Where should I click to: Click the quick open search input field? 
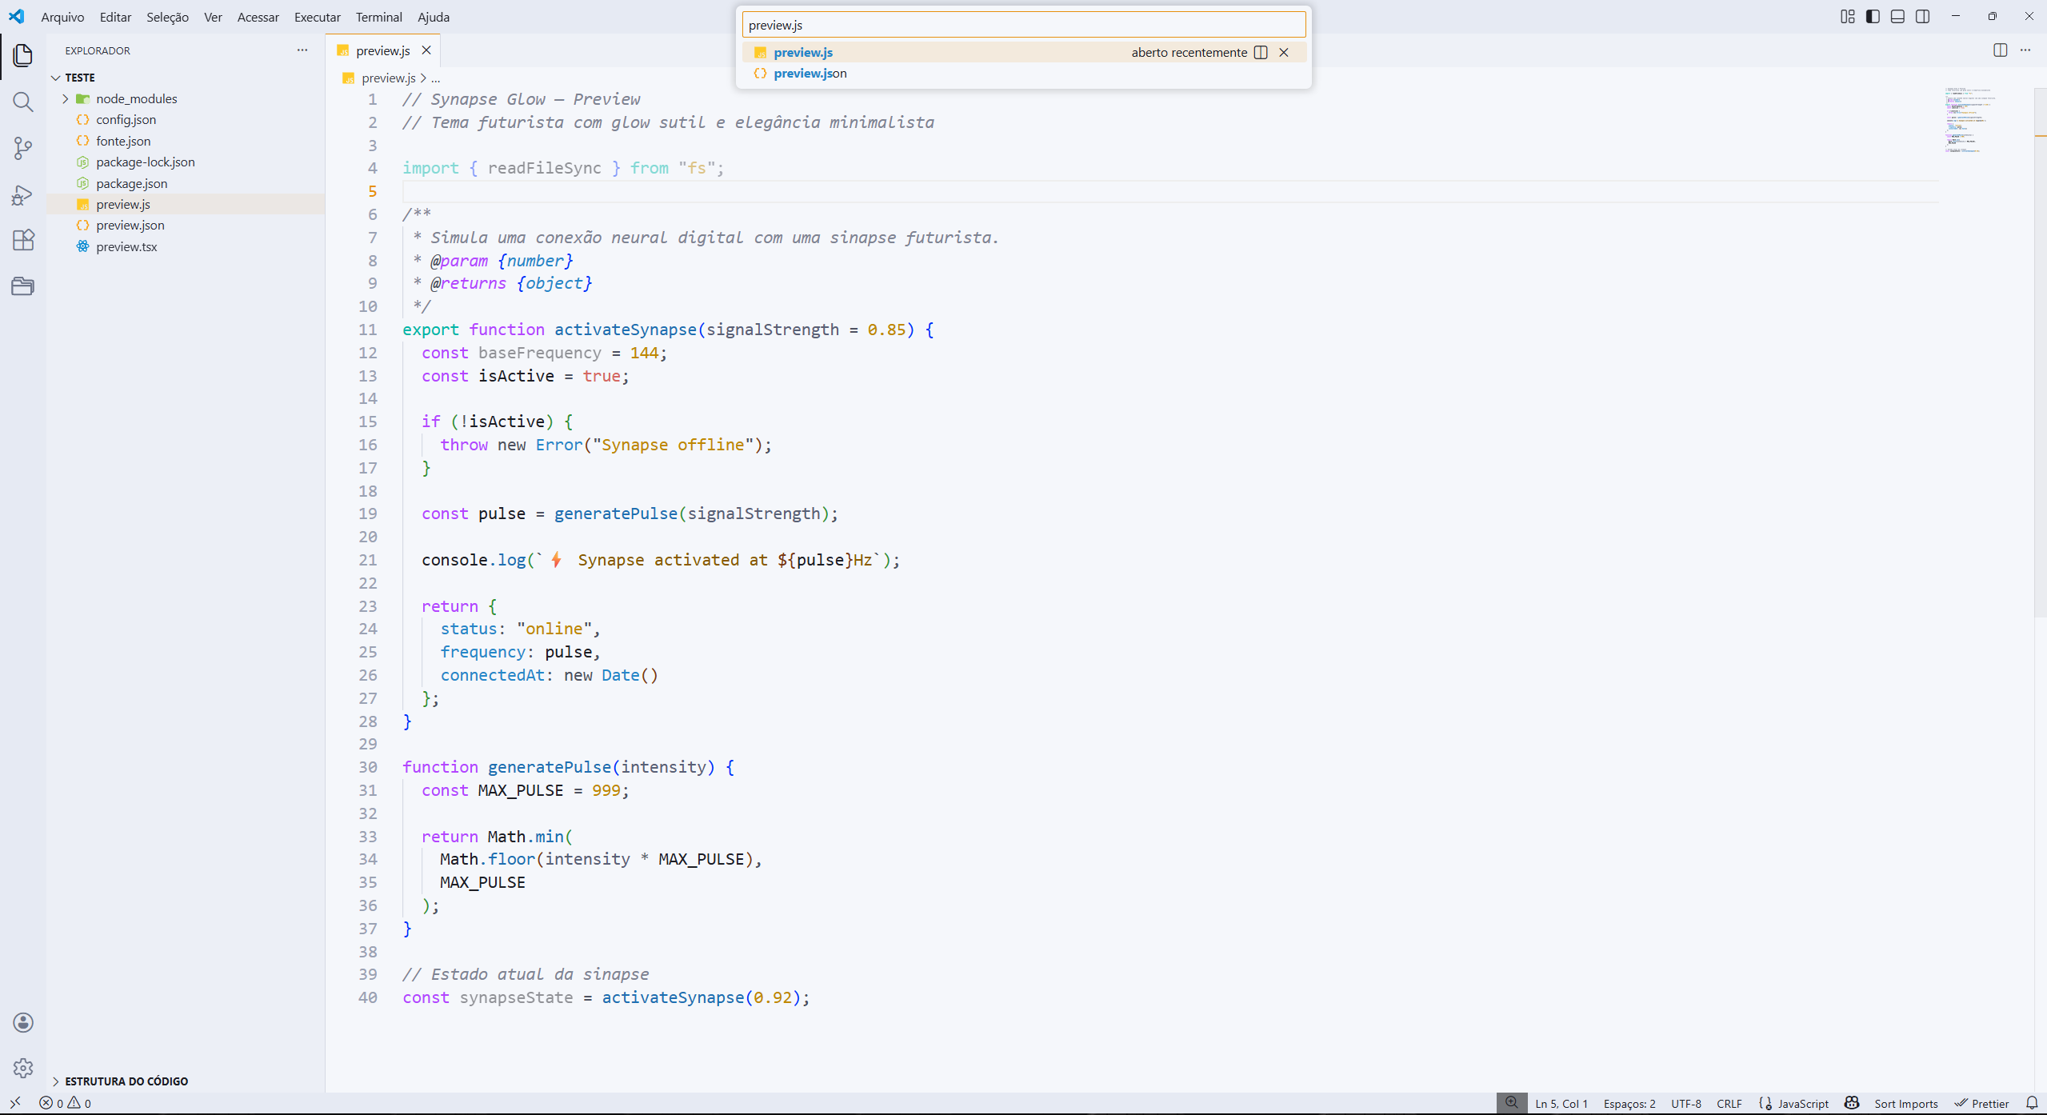coord(1023,25)
